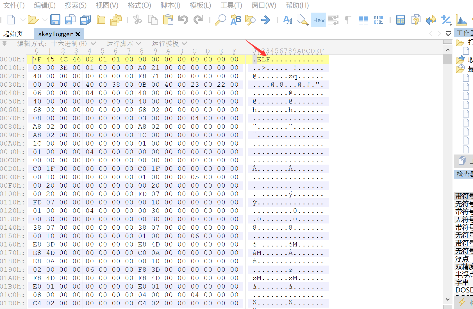Click the recent files clock folder icon
This screenshot has height=309, width=473.
click(460, 69)
